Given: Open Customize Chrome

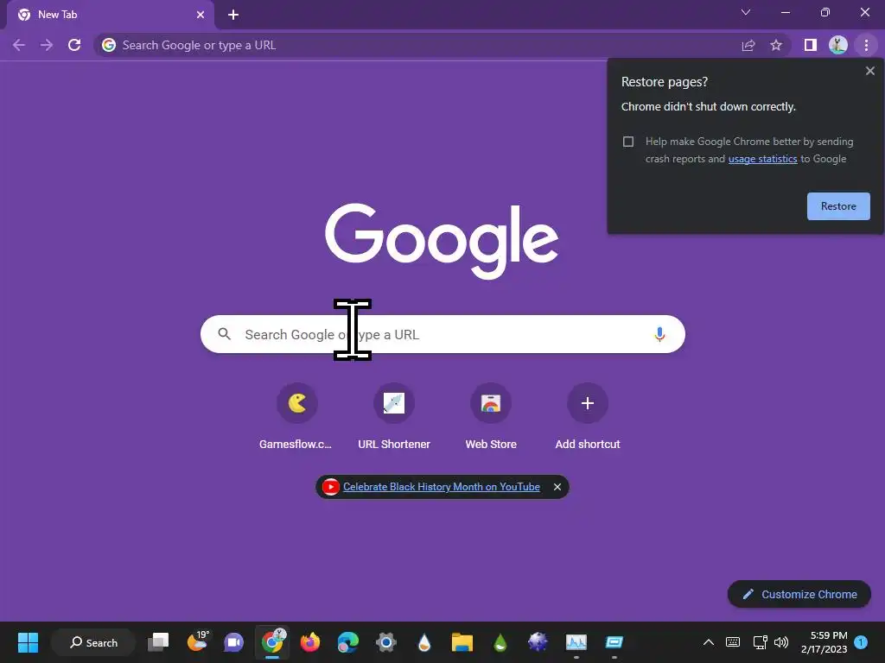Looking at the screenshot, I should (x=799, y=594).
